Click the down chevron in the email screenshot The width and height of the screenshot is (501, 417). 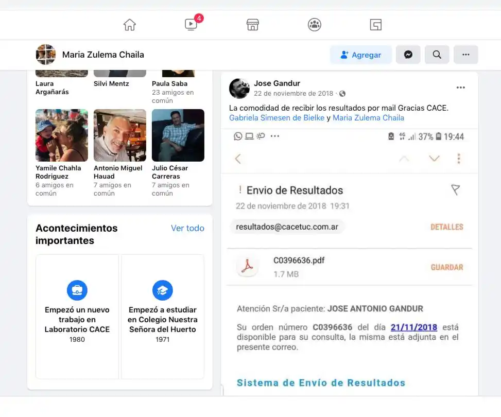pos(434,159)
